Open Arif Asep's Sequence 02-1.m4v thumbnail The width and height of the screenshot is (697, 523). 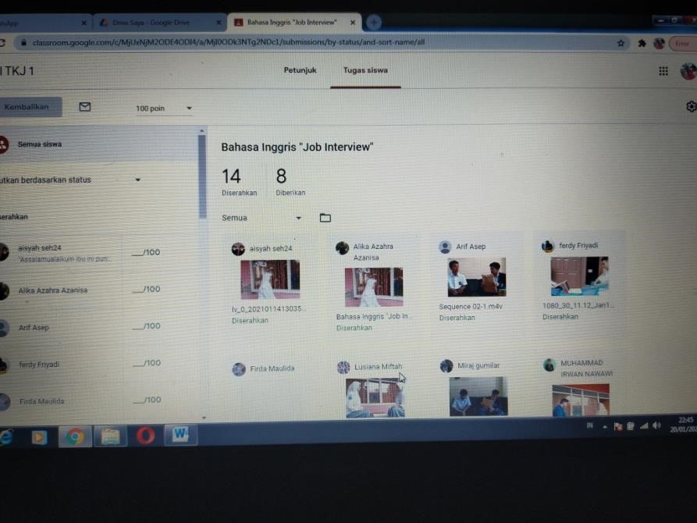coord(477,276)
